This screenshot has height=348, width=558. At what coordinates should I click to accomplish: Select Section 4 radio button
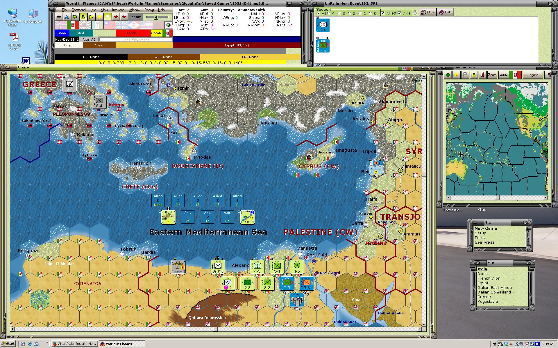[x=329, y=13]
